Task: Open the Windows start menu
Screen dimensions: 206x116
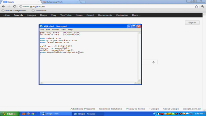Action: coord(10,114)
